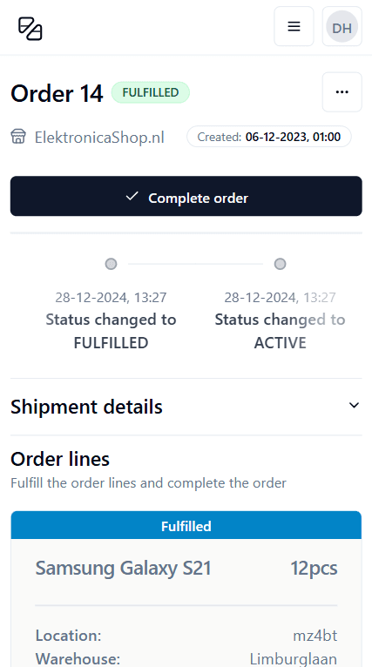
Task: Click the 12pcs quantity label
Action: point(314,569)
